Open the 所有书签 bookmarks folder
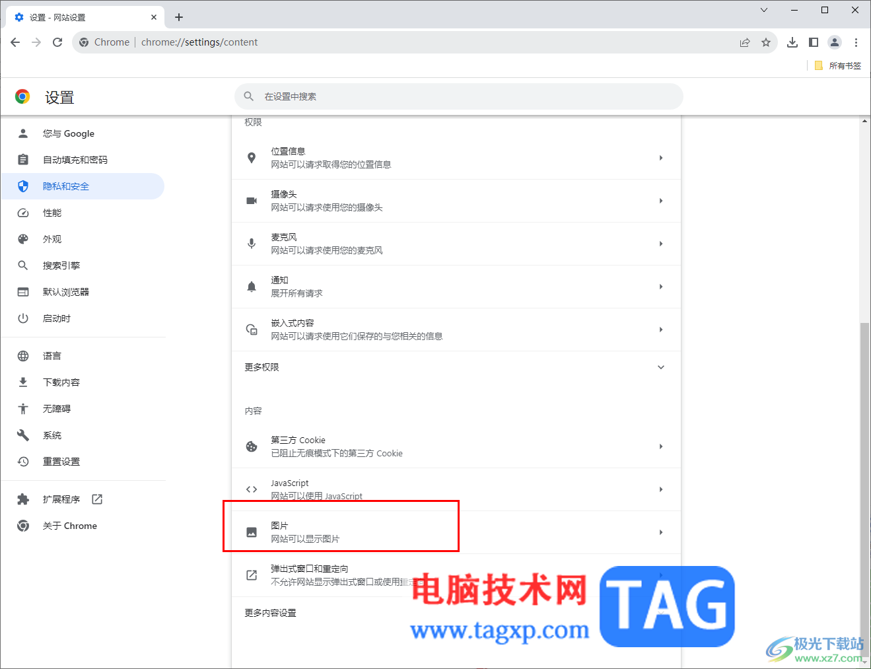 [838, 65]
